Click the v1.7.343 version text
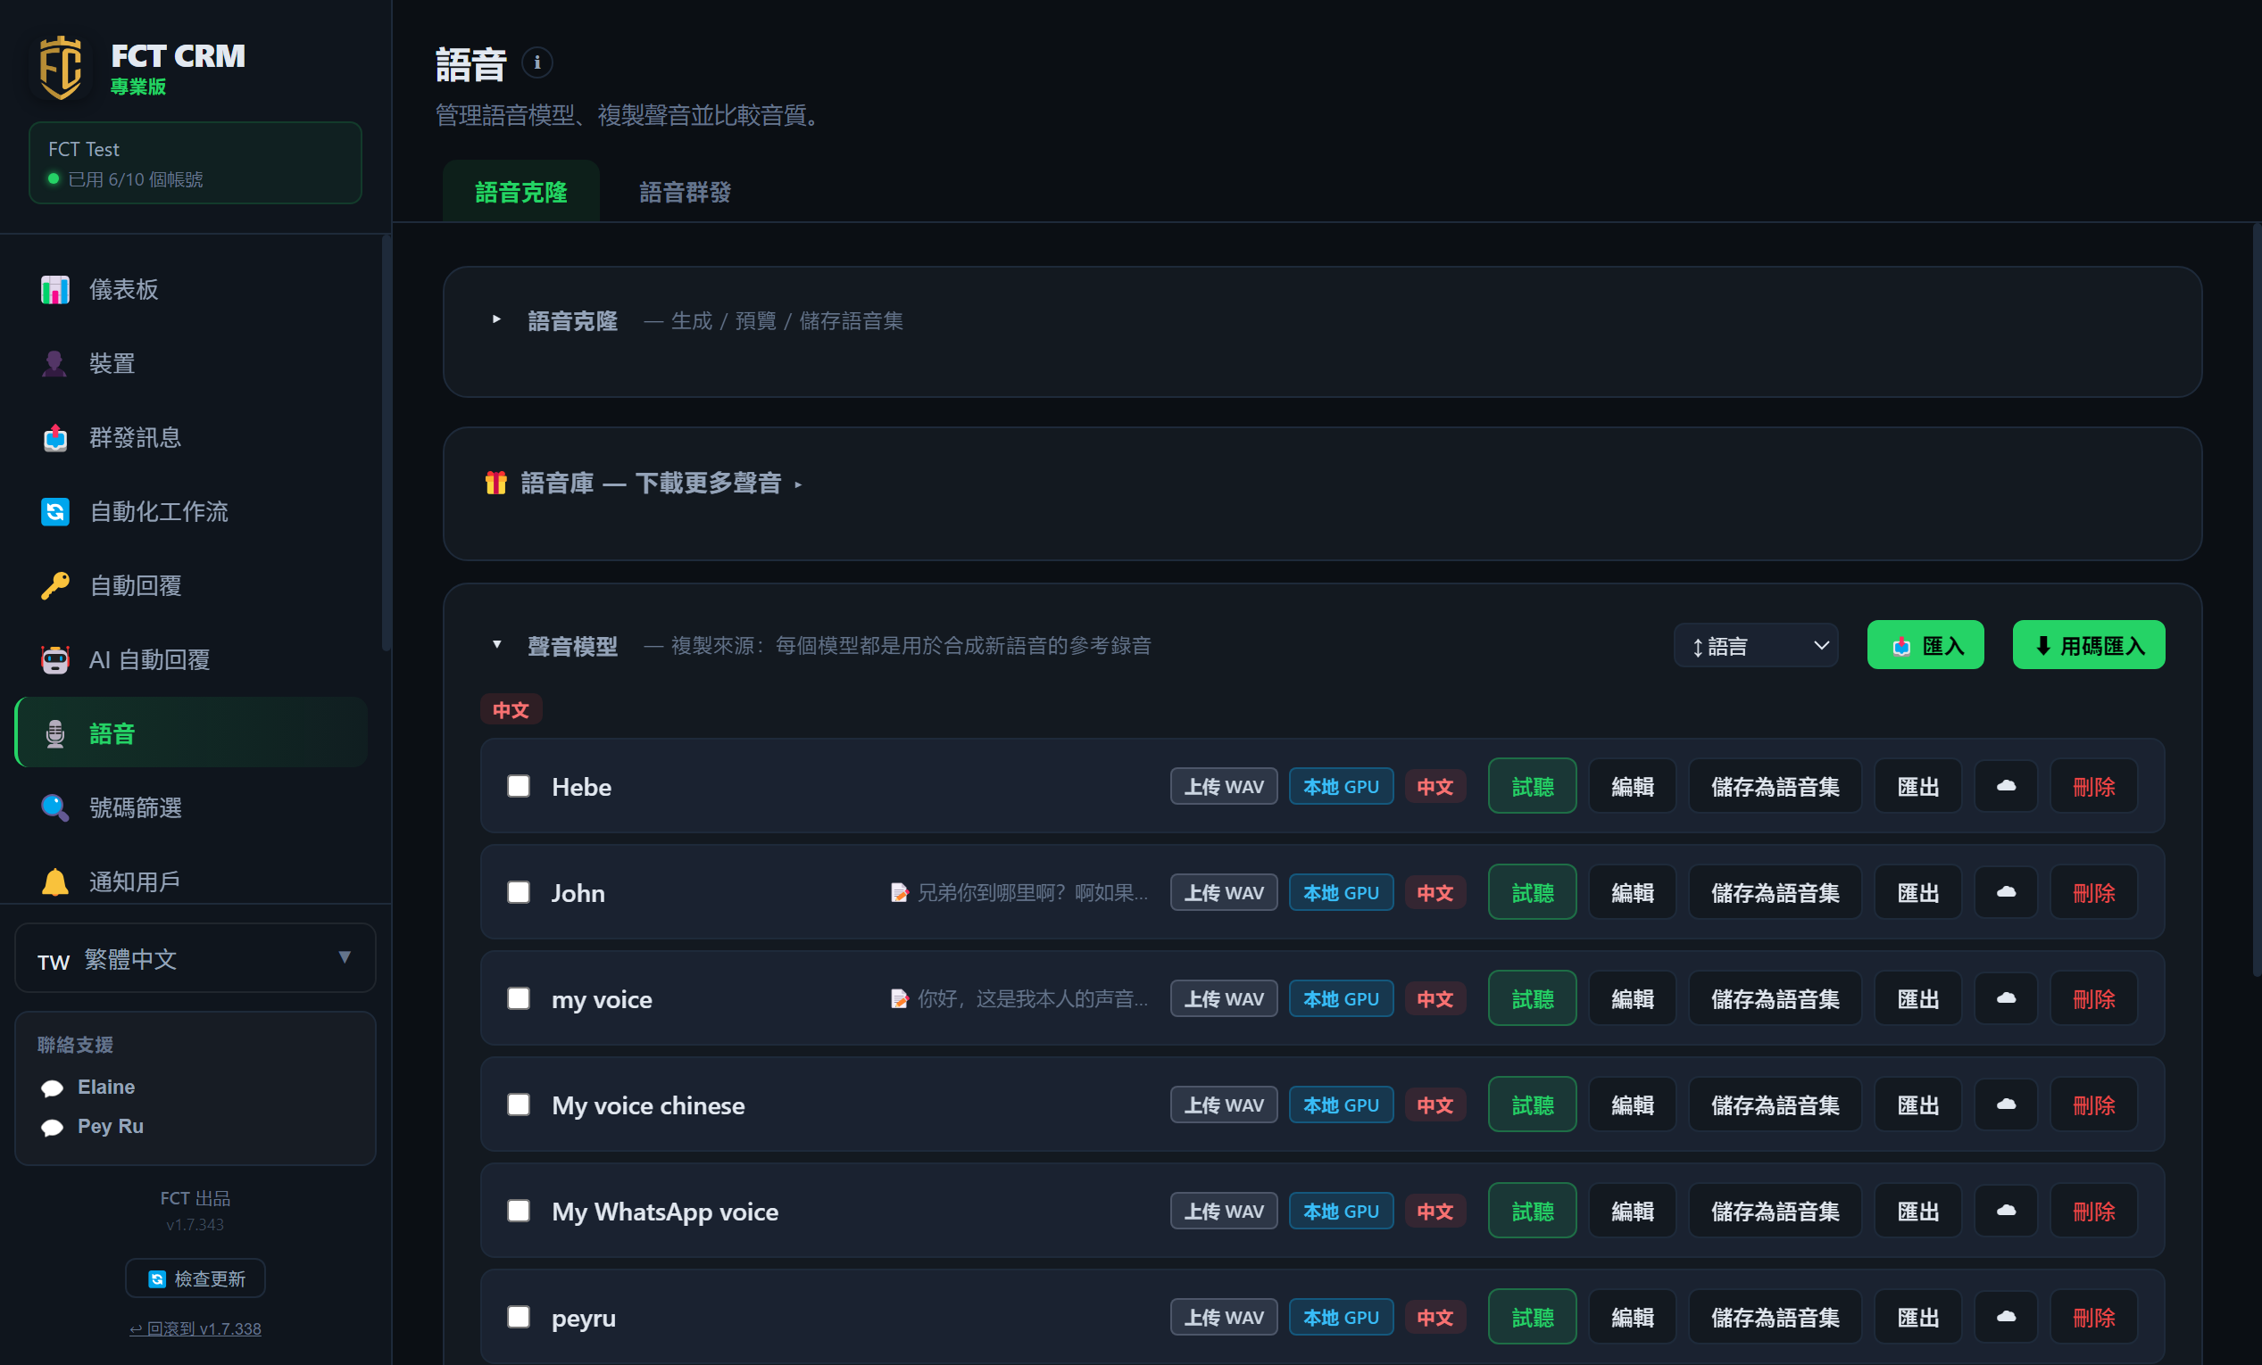Viewport: 2262px width, 1365px height. point(195,1225)
